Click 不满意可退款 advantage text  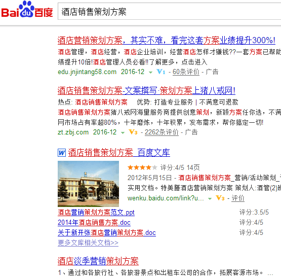point(219,102)
